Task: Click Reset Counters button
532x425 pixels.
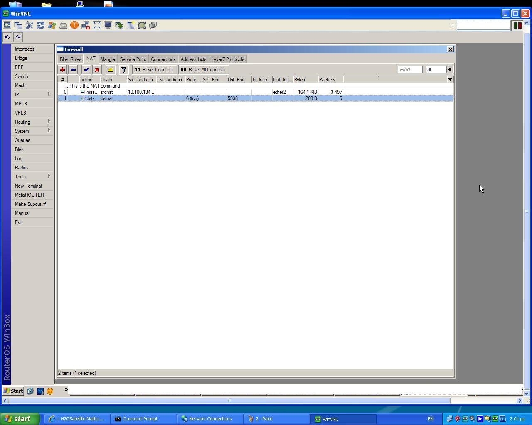Action: click(x=154, y=70)
